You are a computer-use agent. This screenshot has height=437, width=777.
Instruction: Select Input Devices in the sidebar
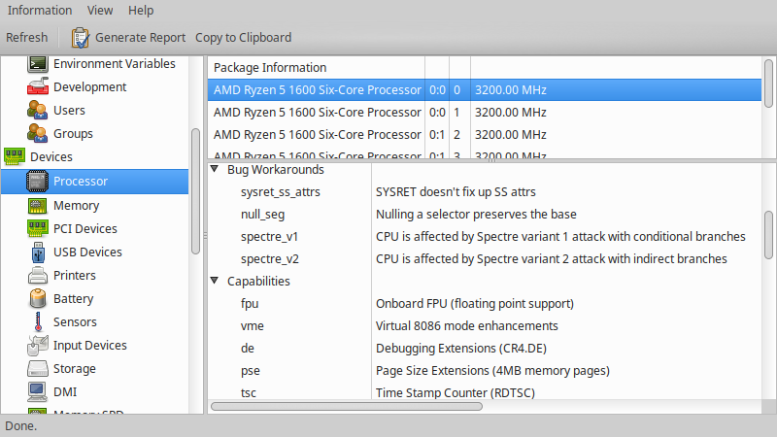90,346
